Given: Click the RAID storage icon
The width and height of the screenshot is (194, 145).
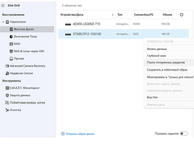Looking at the screenshot, I should 11,44.
